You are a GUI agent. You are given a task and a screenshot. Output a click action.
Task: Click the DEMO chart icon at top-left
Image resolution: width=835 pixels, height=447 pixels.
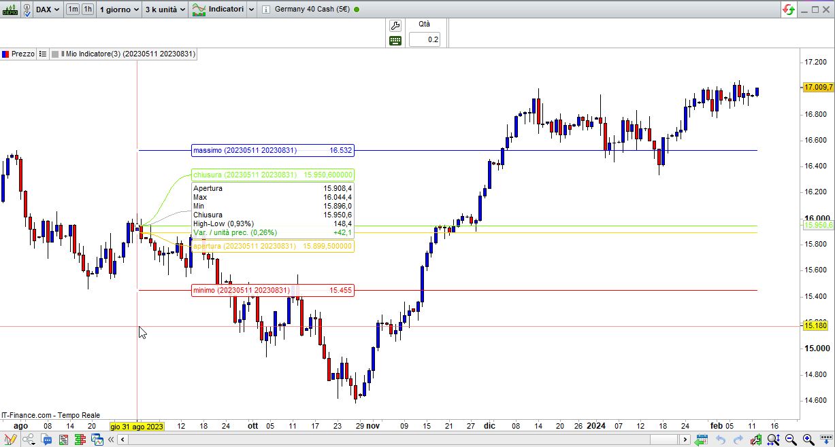[x=10, y=10]
